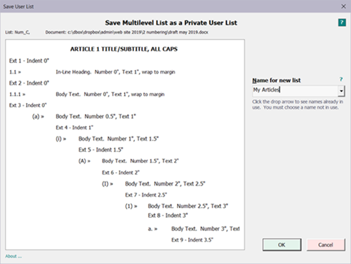This screenshot has width=351, height=264.
Task: Click the ARTICLE 1 TITLE/SUBTITLE heading in preview
Action: pos(124,49)
